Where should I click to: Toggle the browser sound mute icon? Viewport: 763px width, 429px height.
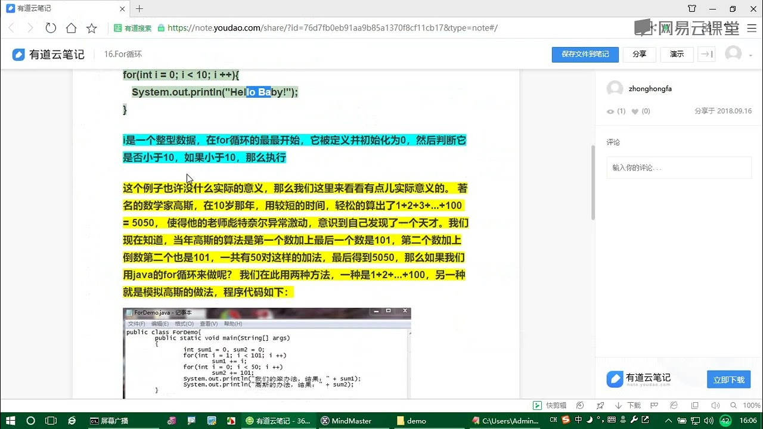(716, 405)
